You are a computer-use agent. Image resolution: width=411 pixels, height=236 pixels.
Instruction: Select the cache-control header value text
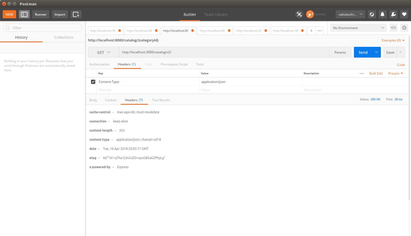tap(138, 112)
